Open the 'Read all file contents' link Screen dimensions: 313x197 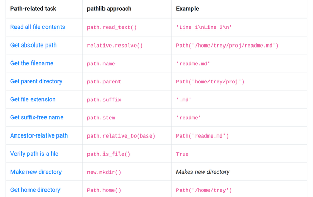coord(38,27)
